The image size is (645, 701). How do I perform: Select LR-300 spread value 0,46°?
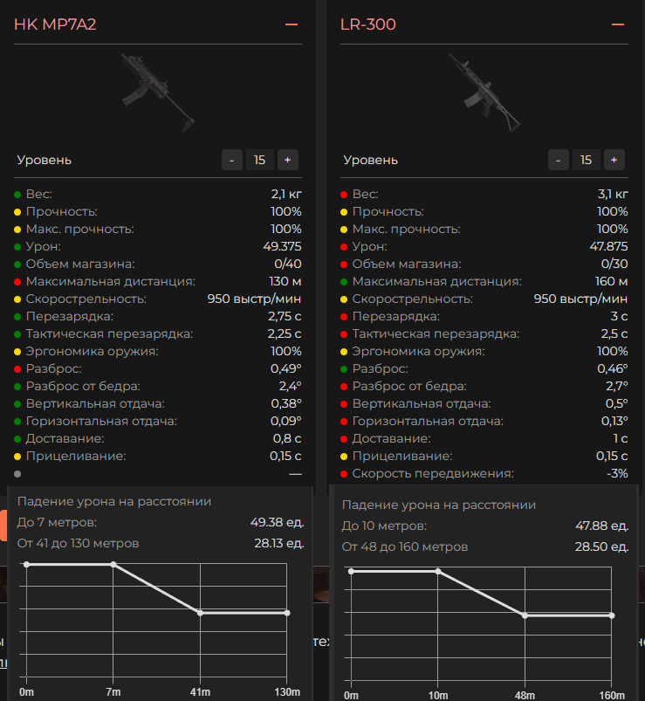[x=613, y=368]
